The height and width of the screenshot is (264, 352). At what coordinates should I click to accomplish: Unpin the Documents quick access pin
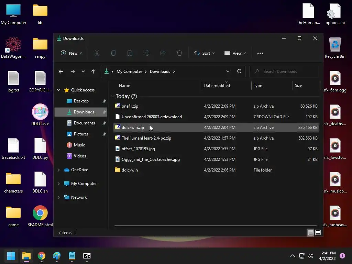tap(104, 123)
